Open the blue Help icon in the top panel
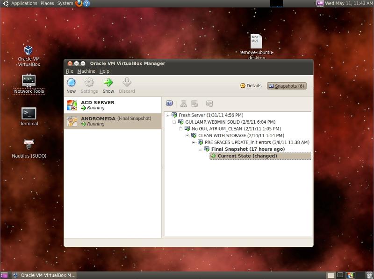Screen dimensions: 374x279 click(86, 3)
